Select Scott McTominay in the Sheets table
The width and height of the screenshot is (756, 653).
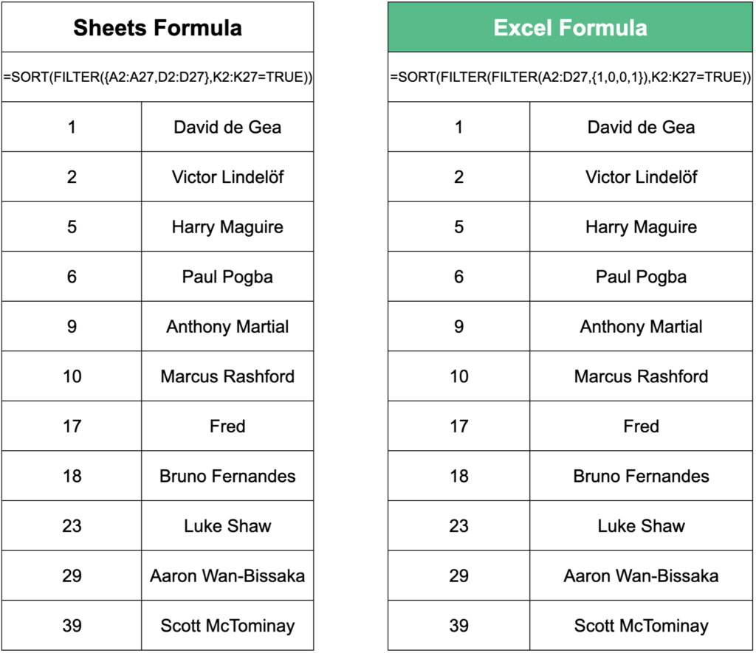point(227,626)
